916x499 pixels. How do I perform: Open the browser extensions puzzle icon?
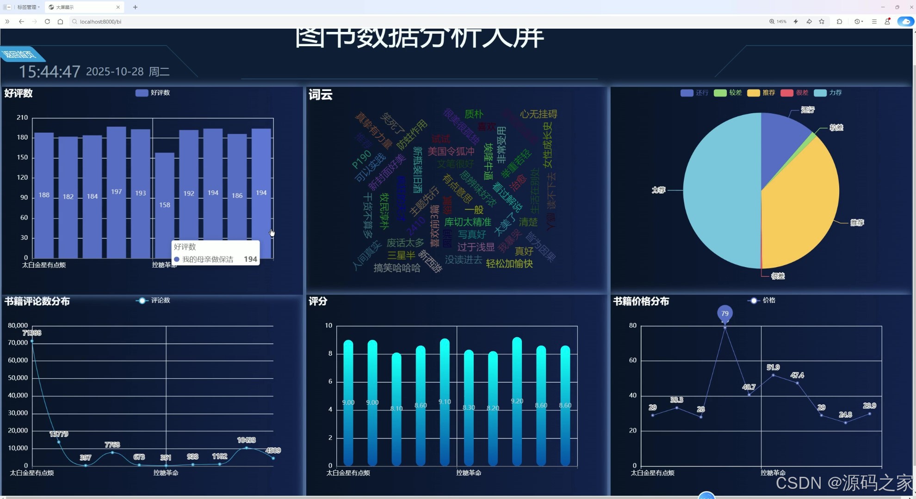tap(839, 21)
